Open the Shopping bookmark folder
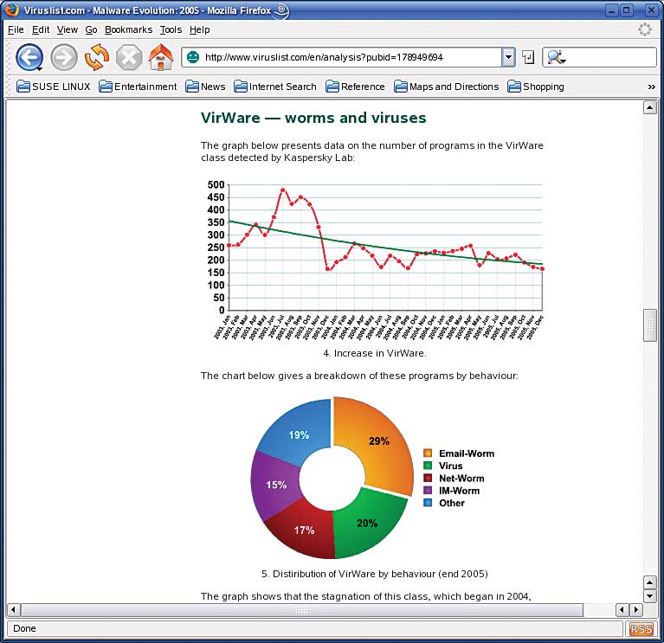This screenshot has height=643, width=664. click(536, 87)
